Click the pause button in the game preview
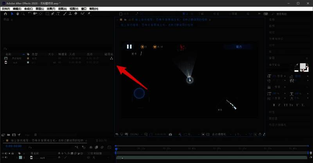The height and width of the screenshot is (163, 313). point(129,47)
